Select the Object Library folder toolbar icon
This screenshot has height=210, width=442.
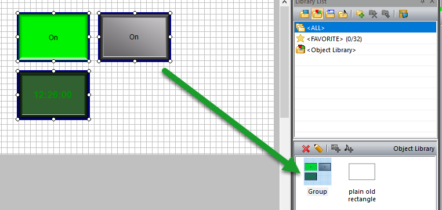pyautogui.click(x=317, y=13)
